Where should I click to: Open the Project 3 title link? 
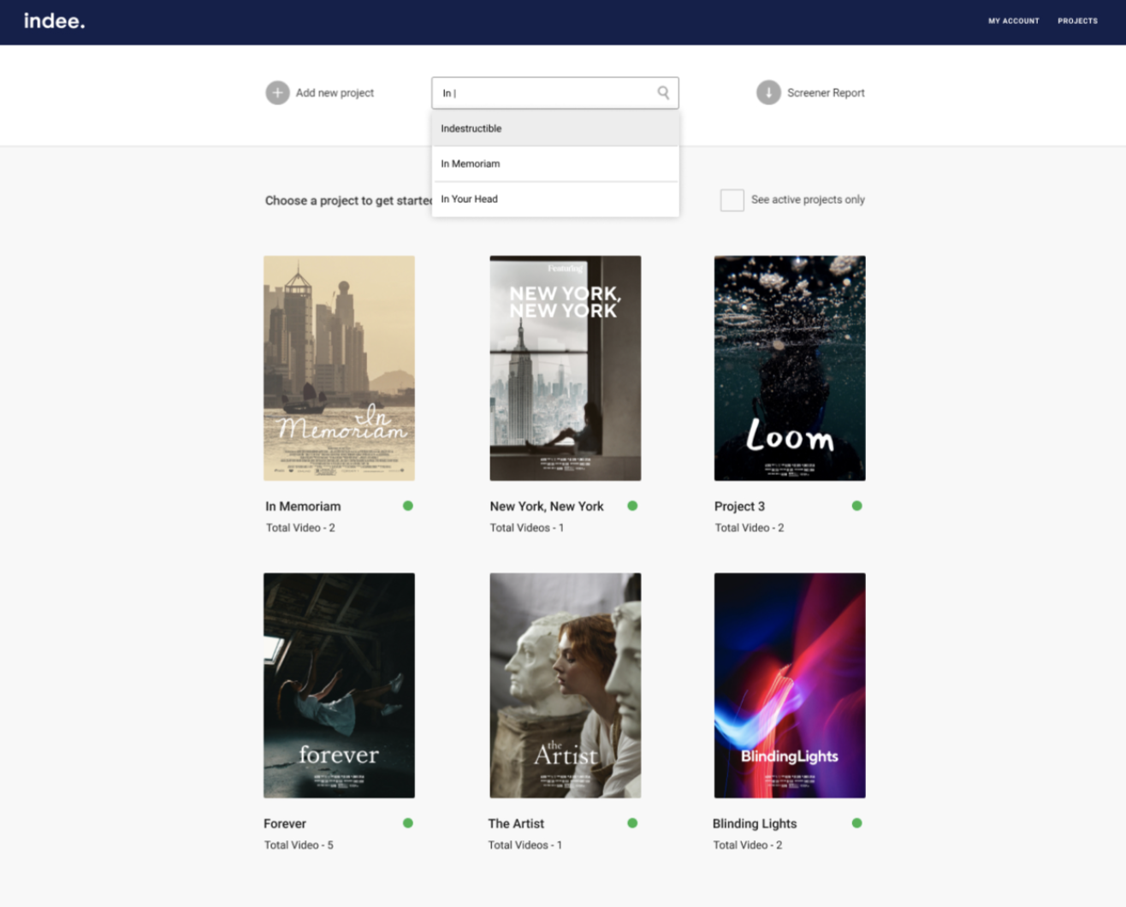tap(739, 507)
